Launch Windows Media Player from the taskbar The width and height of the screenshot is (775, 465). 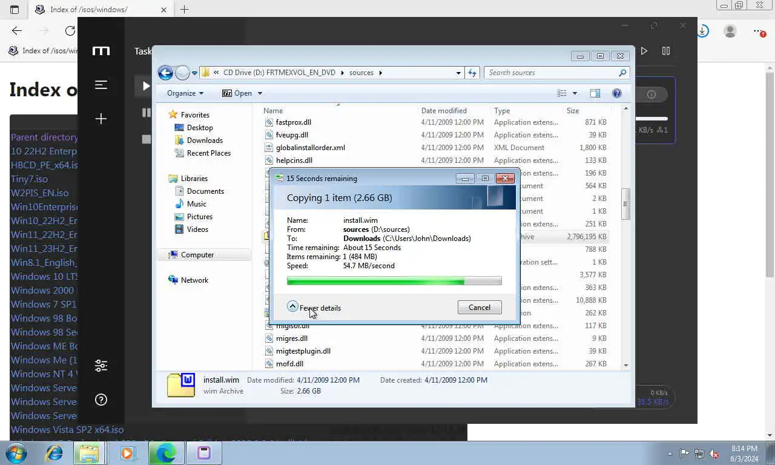pyautogui.click(x=127, y=452)
